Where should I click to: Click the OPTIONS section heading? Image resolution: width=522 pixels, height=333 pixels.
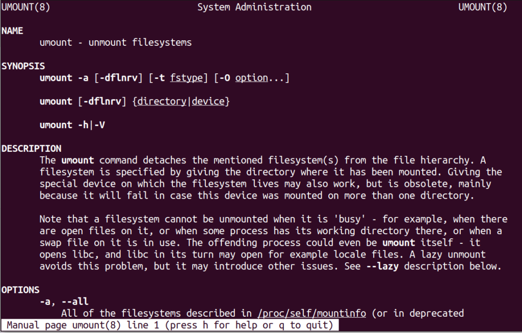click(20, 290)
